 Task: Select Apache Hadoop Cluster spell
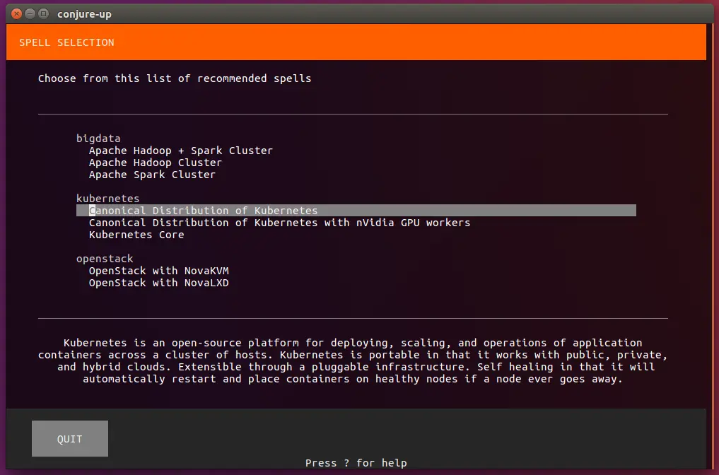pos(155,163)
